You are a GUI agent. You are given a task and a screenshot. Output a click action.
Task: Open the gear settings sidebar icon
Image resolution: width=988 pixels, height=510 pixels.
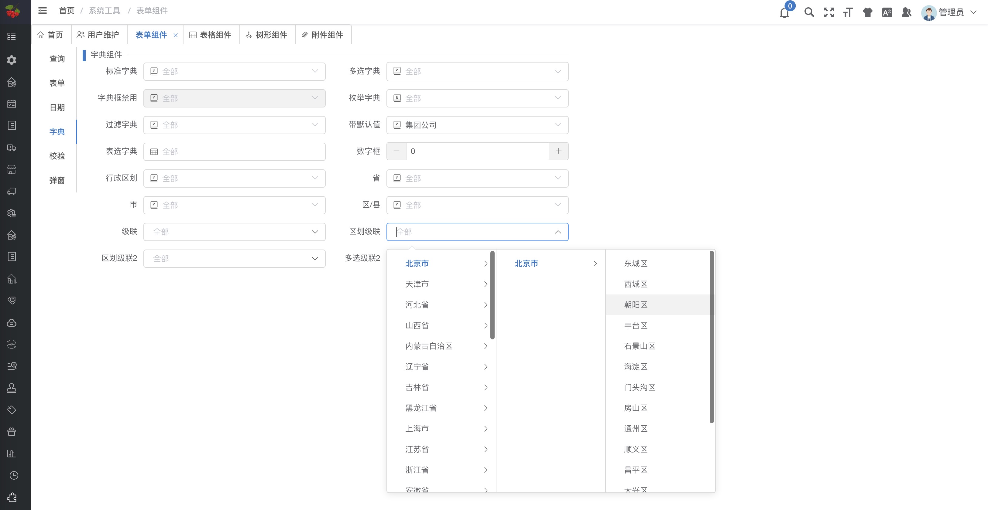(12, 60)
